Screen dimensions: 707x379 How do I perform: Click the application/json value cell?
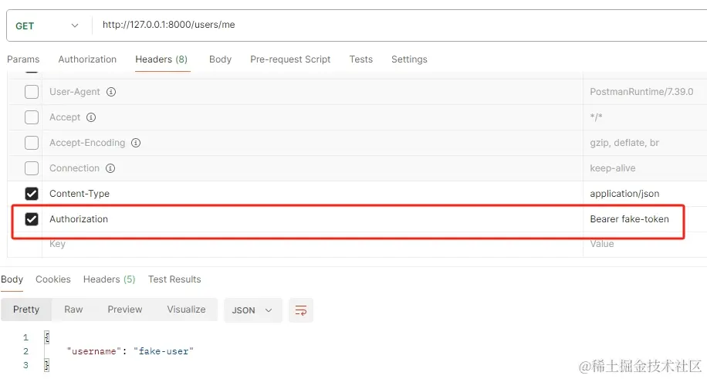[645, 194]
